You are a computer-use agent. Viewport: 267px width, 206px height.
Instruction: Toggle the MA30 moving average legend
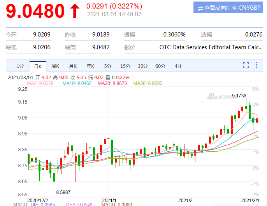coord(148,83)
